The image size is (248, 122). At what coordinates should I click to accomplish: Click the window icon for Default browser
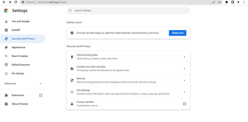[x=6, y=65]
